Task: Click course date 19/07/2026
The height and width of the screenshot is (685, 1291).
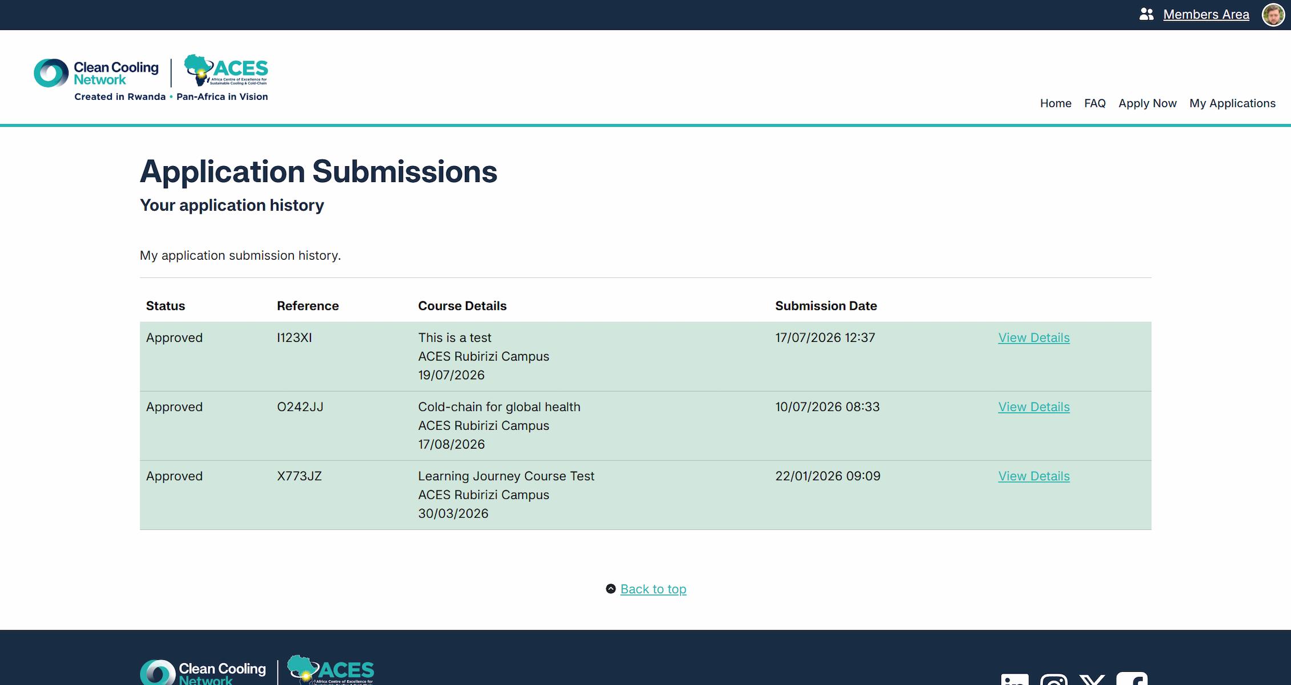Action: pos(451,375)
